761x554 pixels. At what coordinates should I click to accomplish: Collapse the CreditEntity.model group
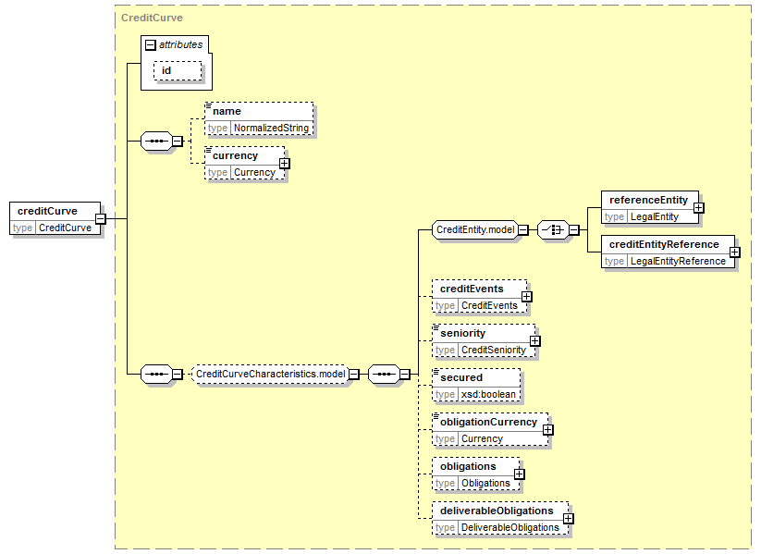523,229
